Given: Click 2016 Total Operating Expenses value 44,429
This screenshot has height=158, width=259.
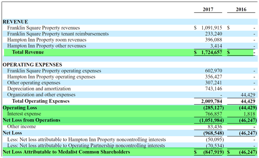Looking at the screenshot, I should (x=248, y=101).
